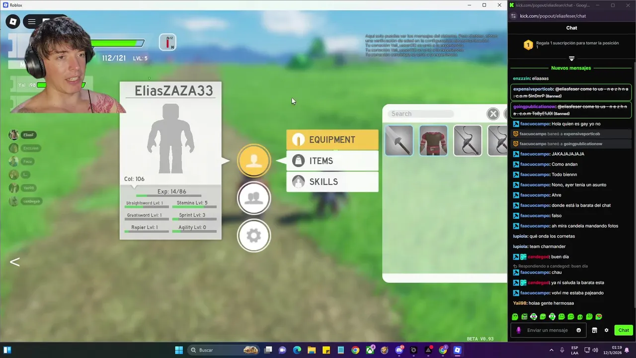This screenshot has height=358, width=636.
Task: Click the system tray volume icon
Action: click(x=595, y=350)
